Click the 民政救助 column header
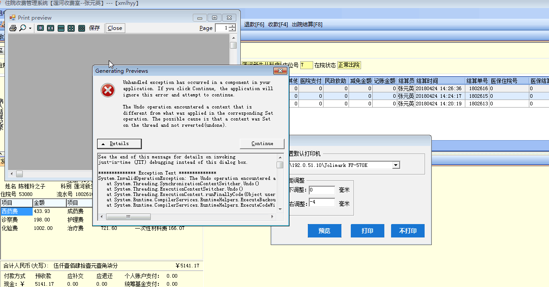Viewport: 549px width, 287px height. coord(336,81)
